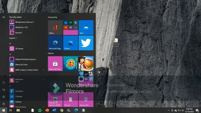This screenshot has height=113, width=201.
Task: Click the PowerPoint icon in Office apps tile
Action: (x=66, y=28)
